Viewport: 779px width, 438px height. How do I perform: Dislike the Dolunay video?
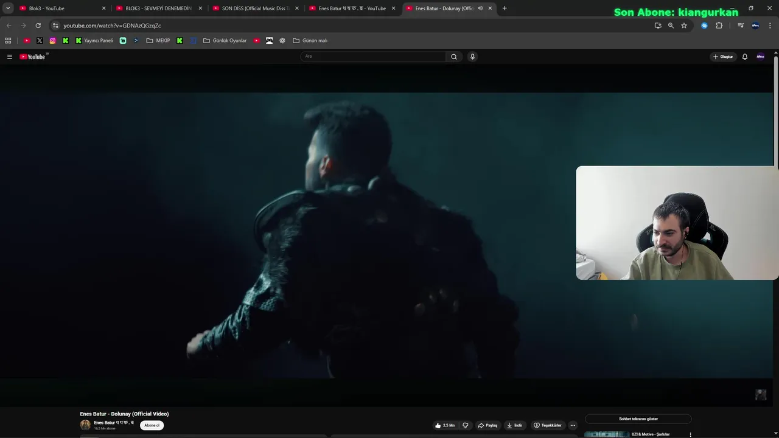pyautogui.click(x=466, y=425)
